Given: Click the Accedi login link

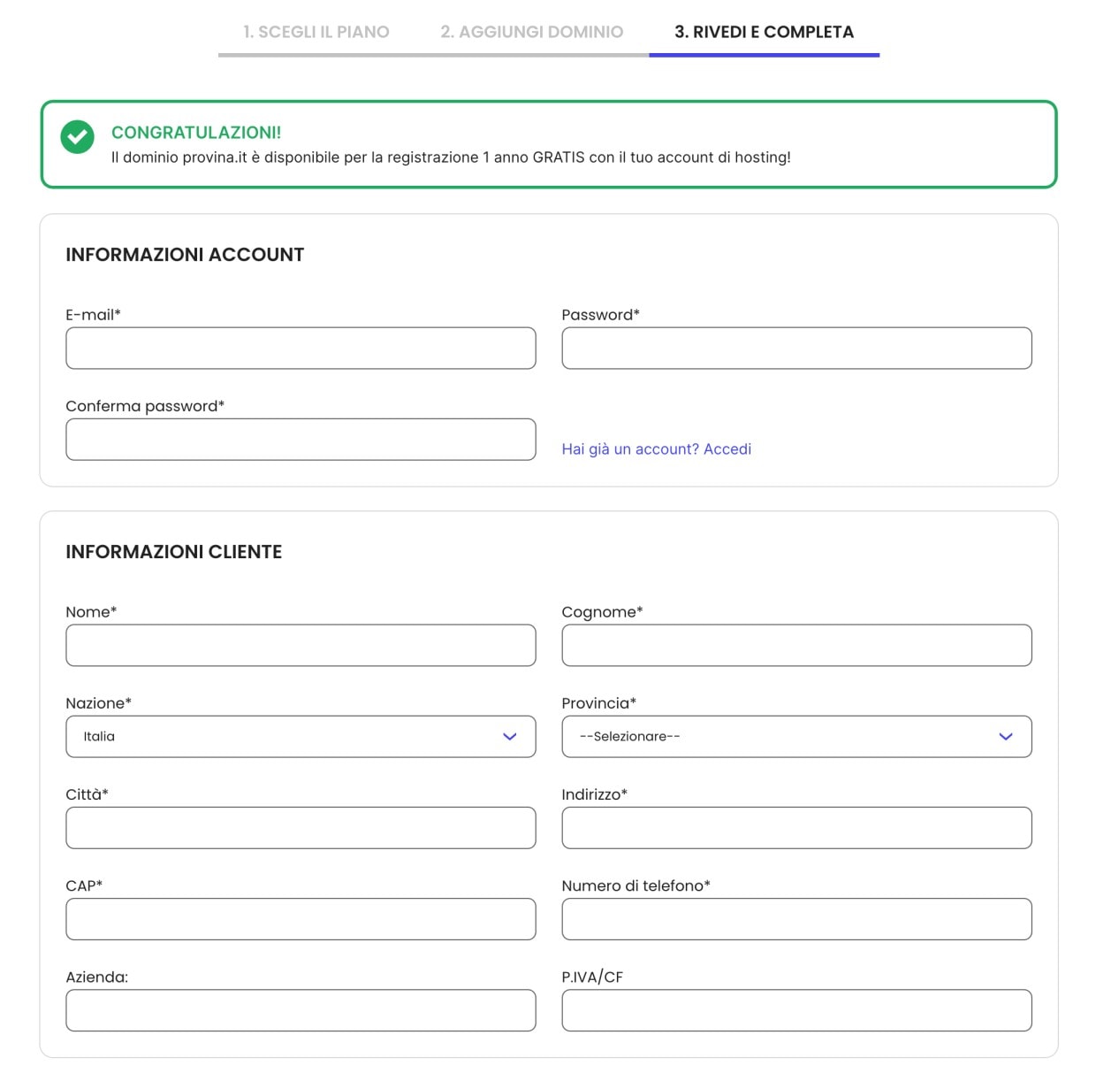Looking at the screenshot, I should coord(727,449).
